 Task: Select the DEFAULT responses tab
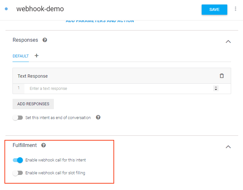(x=21, y=56)
